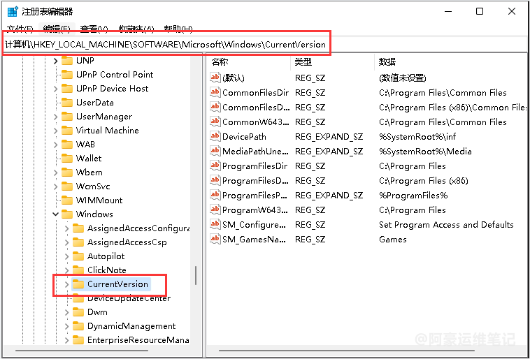Sort by the 类型 column header
This screenshot has height=359, width=530.
tap(333, 61)
